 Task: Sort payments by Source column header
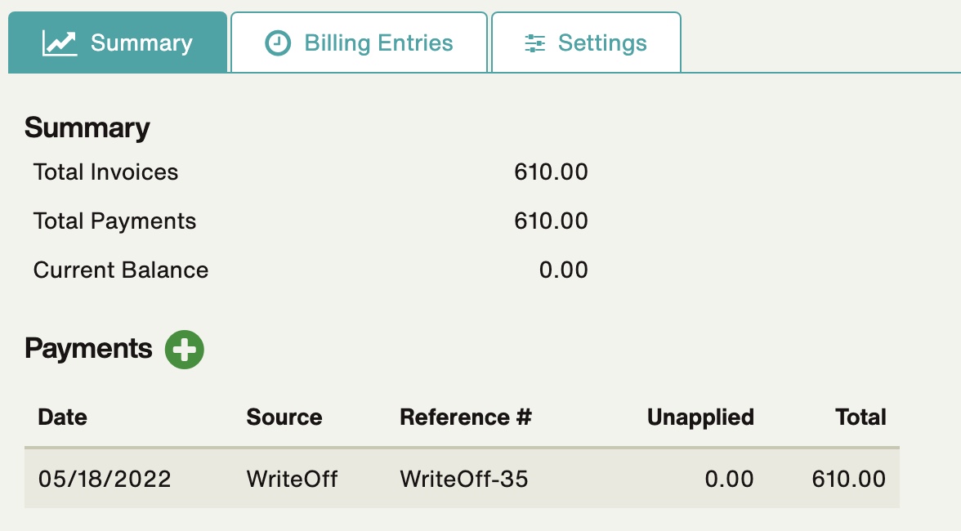(x=284, y=417)
